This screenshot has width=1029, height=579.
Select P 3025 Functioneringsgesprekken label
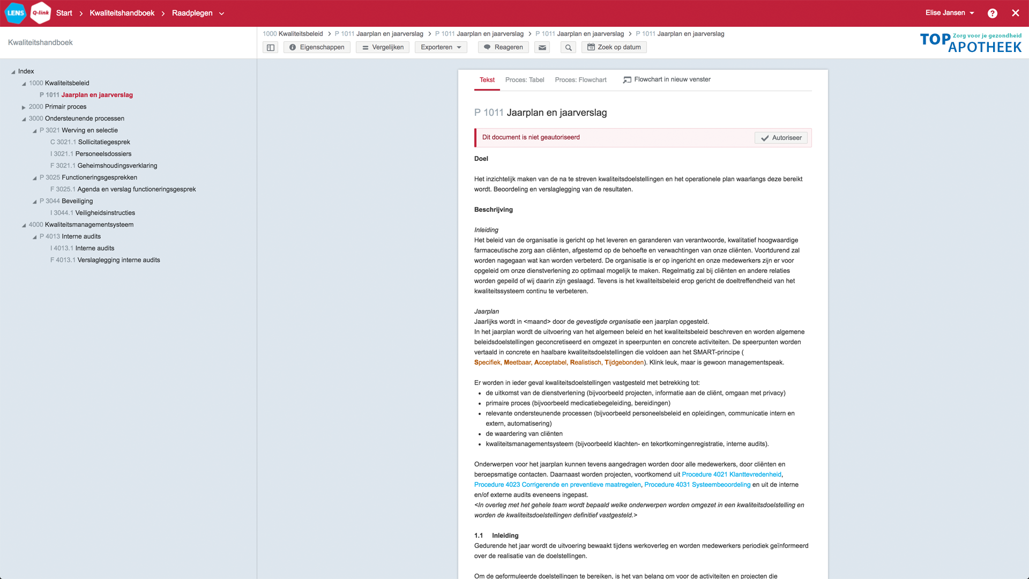coord(88,177)
